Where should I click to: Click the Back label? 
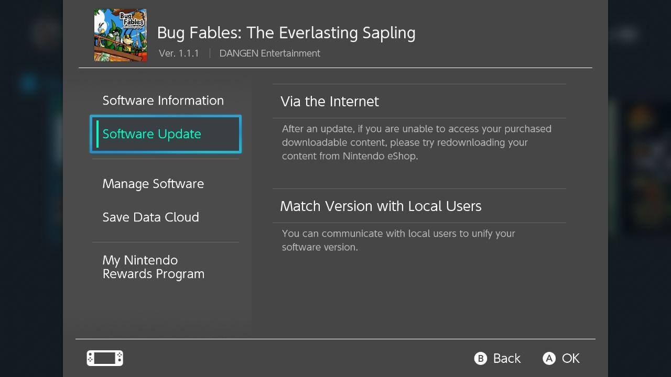click(x=506, y=359)
